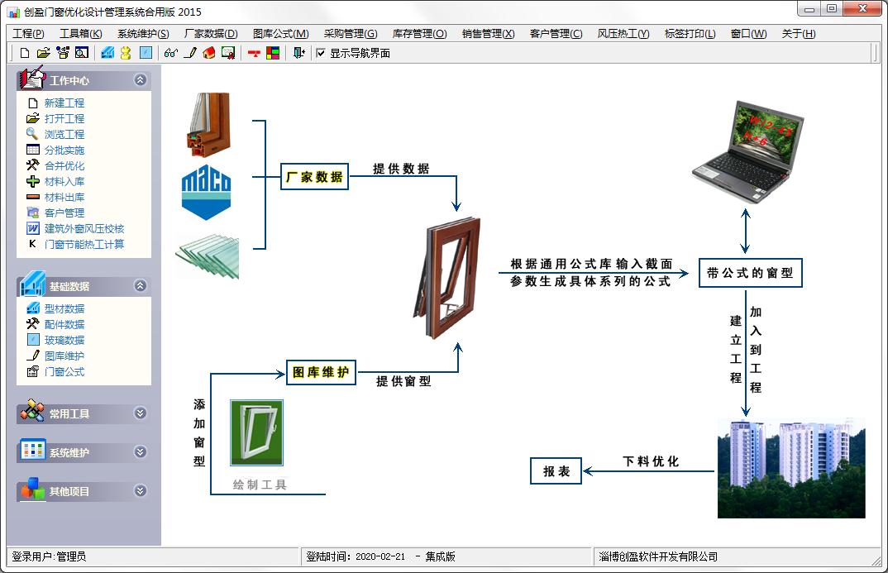Expand the 系统维护 sidebar panel
The height and width of the screenshot is (573, 888).
141,451
